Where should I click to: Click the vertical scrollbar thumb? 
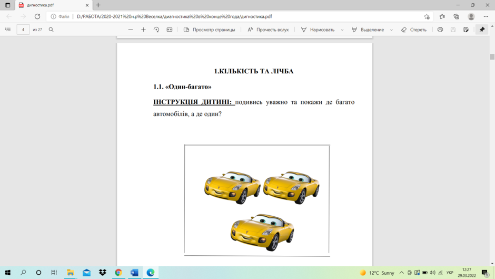click(492, 57)
